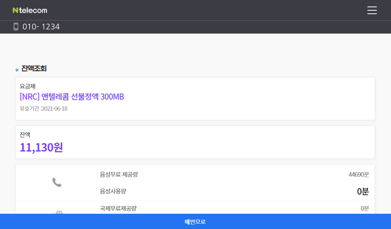Click the Ntelecom logo
Image resolution: width=391 pixels, height=229 pixels.
click(30, 10)
